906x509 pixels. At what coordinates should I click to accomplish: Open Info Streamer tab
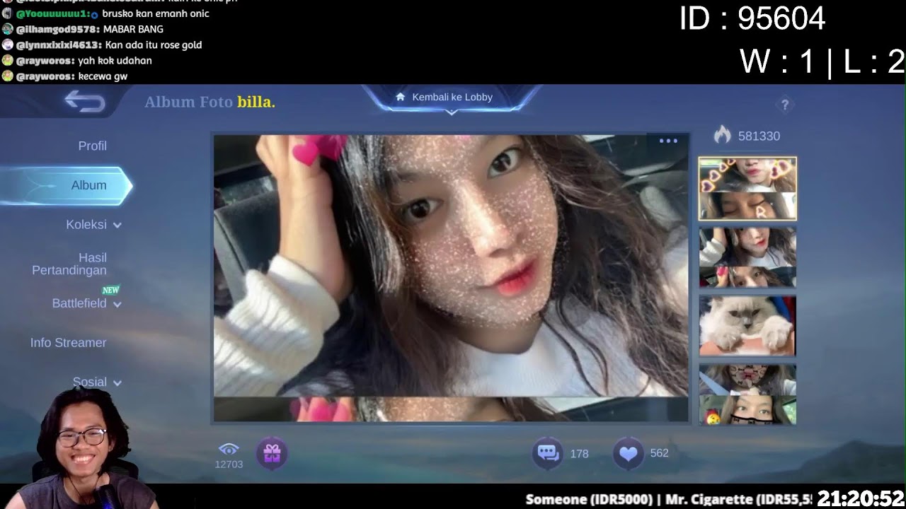(x=68, y=342)
